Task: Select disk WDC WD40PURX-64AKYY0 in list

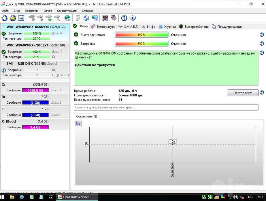Action: pyautogui.click(x=35, y=33)
